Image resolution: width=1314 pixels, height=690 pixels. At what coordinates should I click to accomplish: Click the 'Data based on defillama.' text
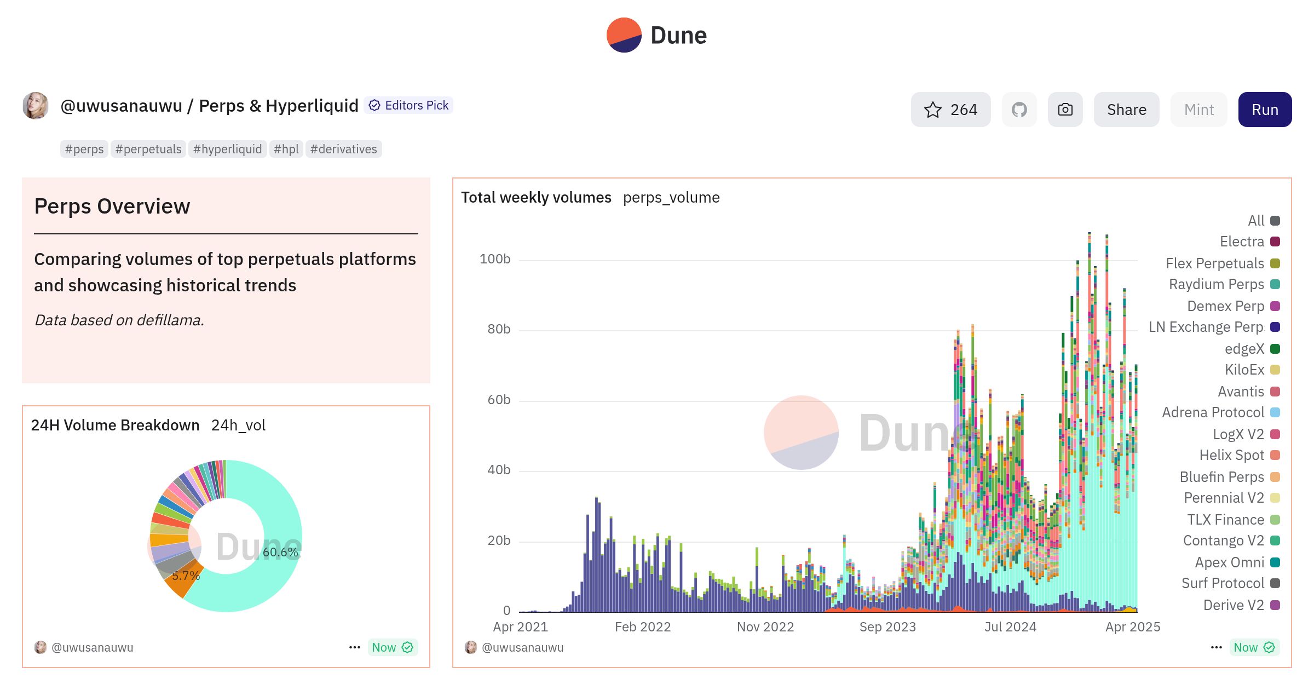[x=119, y=320]
